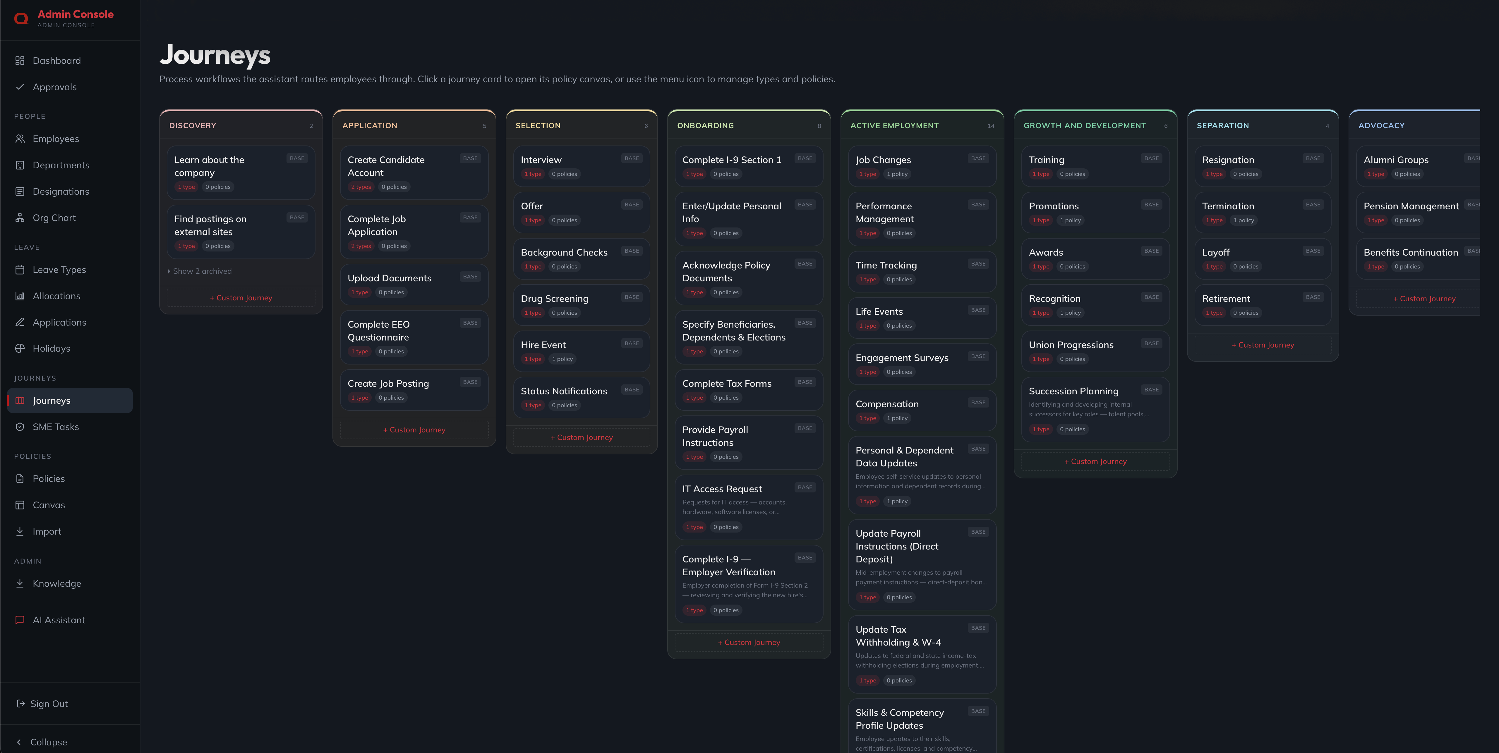The height and width of the screenshot is (753, 1499).
Task: Click the 1 policy badge on Recognition
Action: pos(1070,313)
